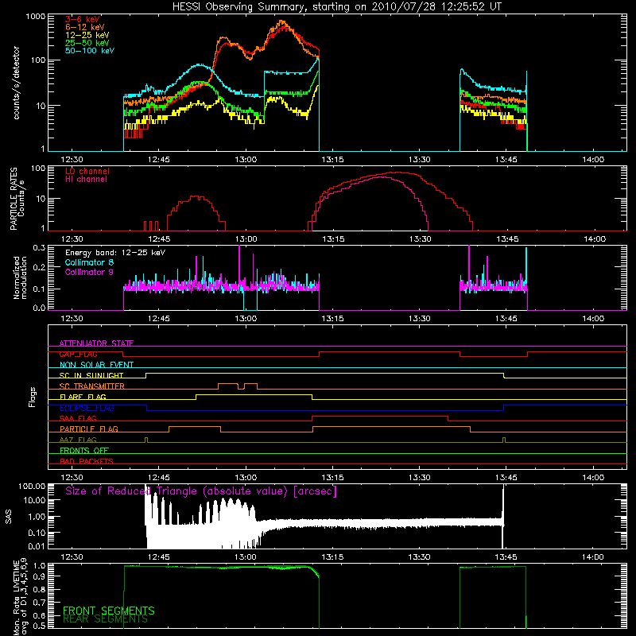Click the 0.3 value on the modulation axis
This screenshot has width=636, height=636.
pos(39,247)
